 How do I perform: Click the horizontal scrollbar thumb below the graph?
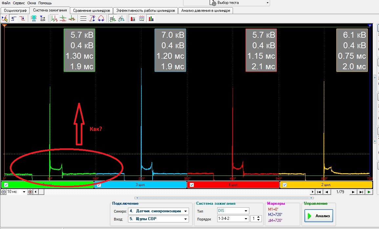coord(41,192)
